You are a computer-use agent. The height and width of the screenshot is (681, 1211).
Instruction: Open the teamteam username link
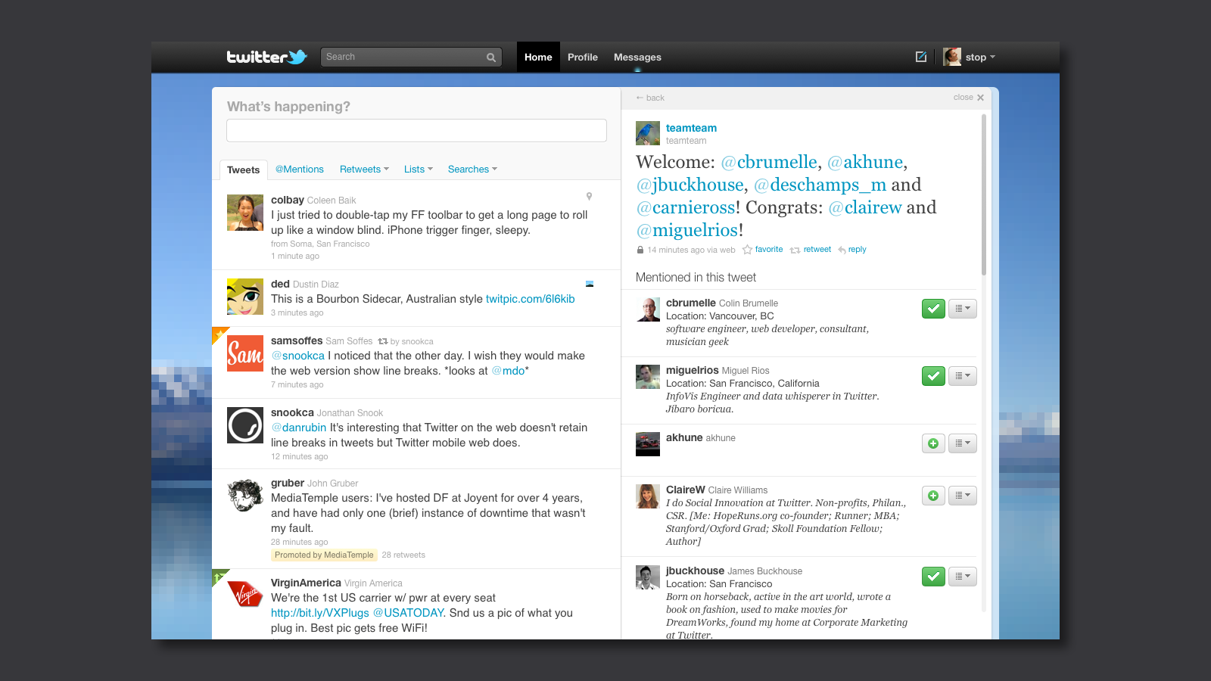tap(691, 128)
